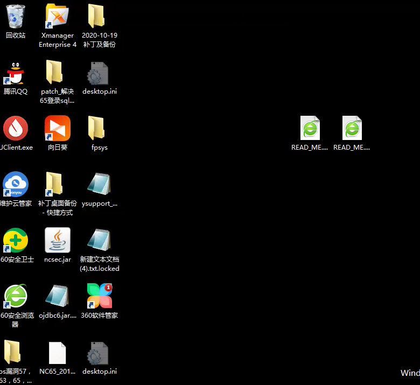Launch the 360安全浏览器 browser shortcut
The height and width of the screenshot is (385, 420).
tap(15, 297)
